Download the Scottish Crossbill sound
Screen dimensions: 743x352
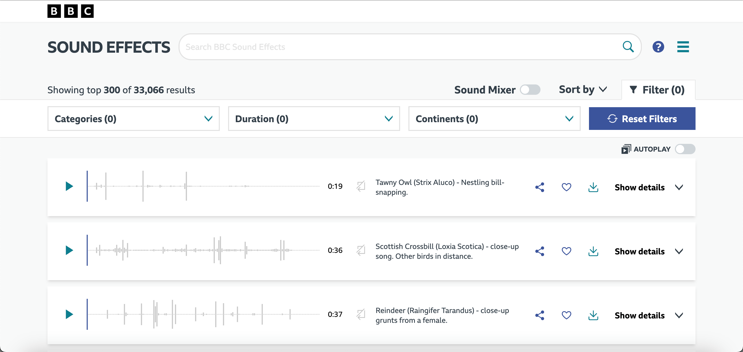593,251
